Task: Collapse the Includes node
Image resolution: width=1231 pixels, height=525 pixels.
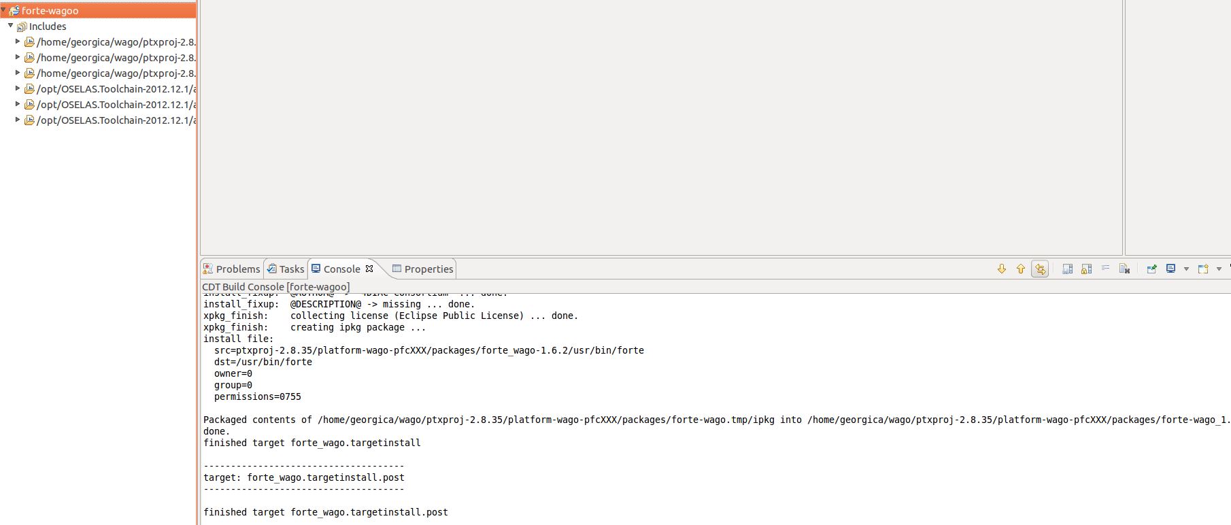Action: click(11, 27)
